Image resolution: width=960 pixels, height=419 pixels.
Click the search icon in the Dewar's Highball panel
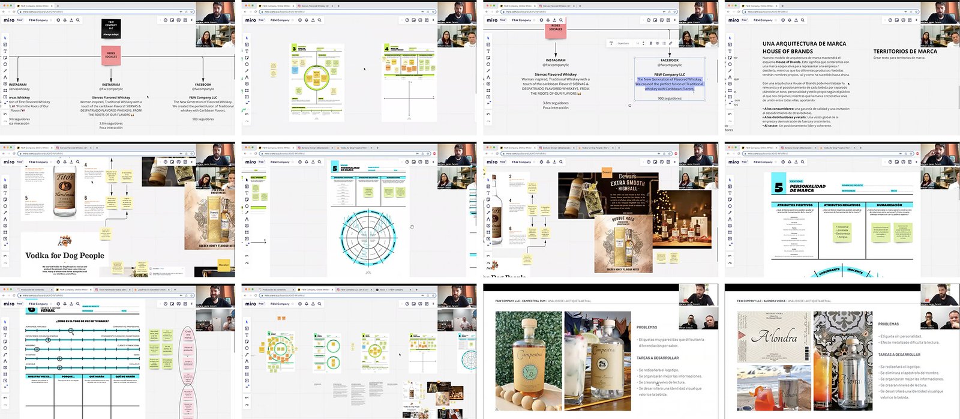pyautogui.click(x=561, y=161)
